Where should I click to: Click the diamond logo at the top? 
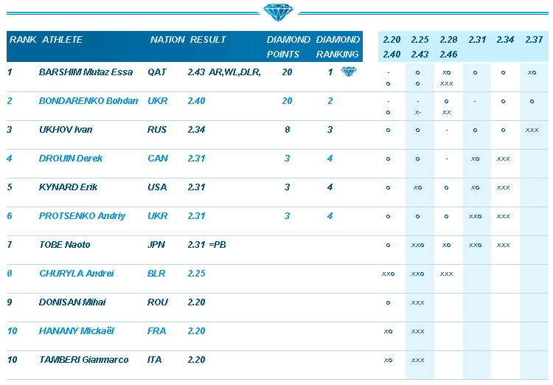click(x=276, y=13)
